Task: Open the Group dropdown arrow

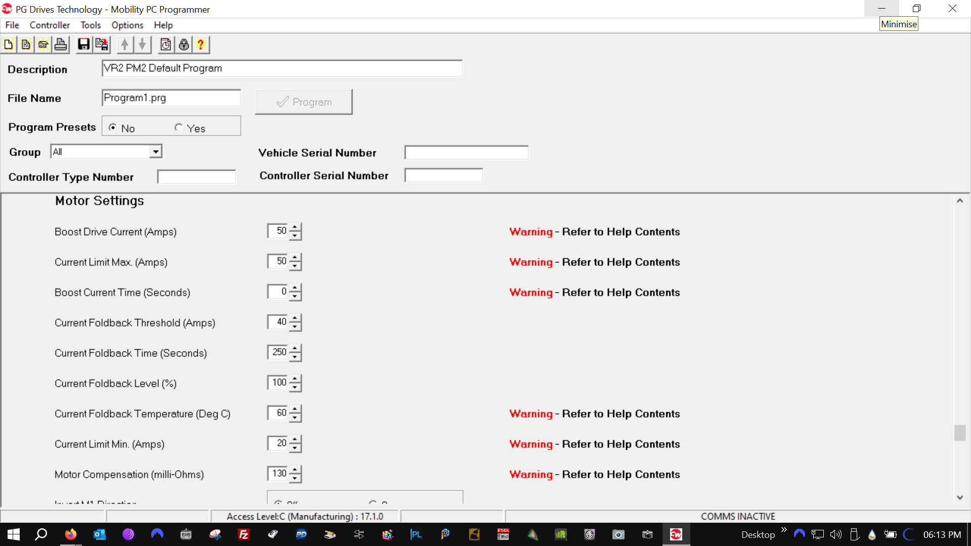Action: tap(156, 152)
